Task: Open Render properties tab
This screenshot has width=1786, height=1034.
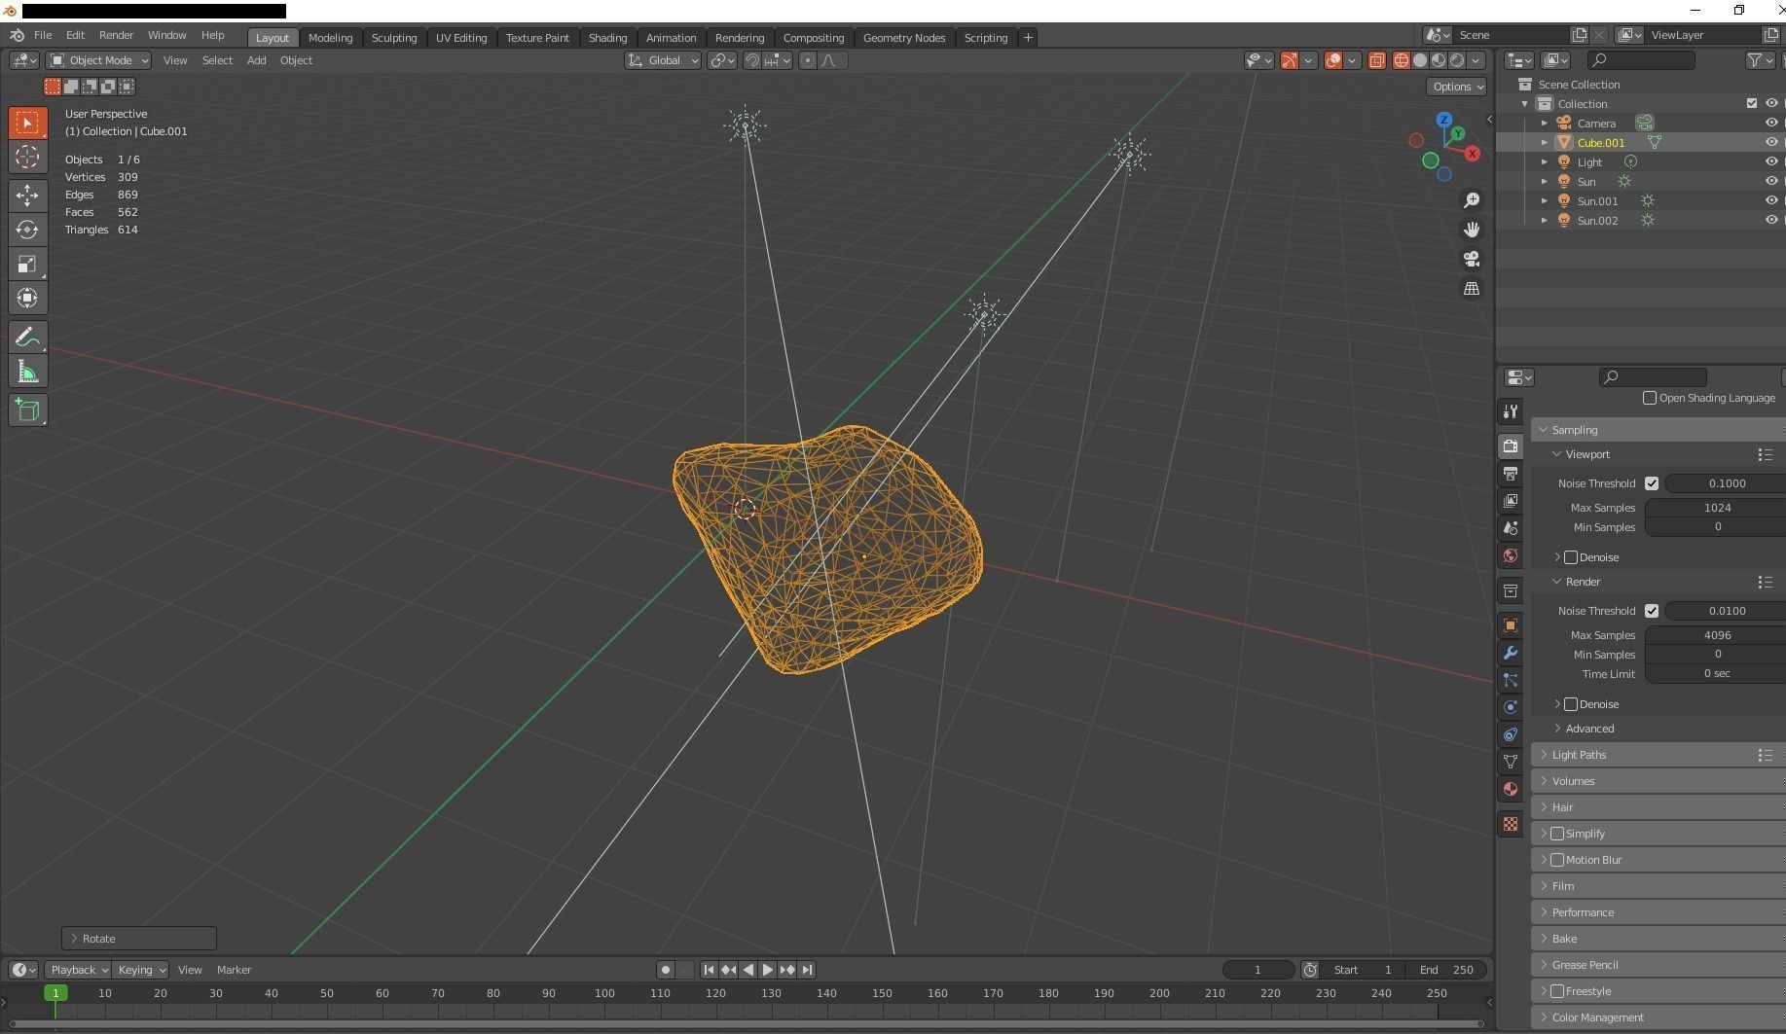Action: (1511, 446)
